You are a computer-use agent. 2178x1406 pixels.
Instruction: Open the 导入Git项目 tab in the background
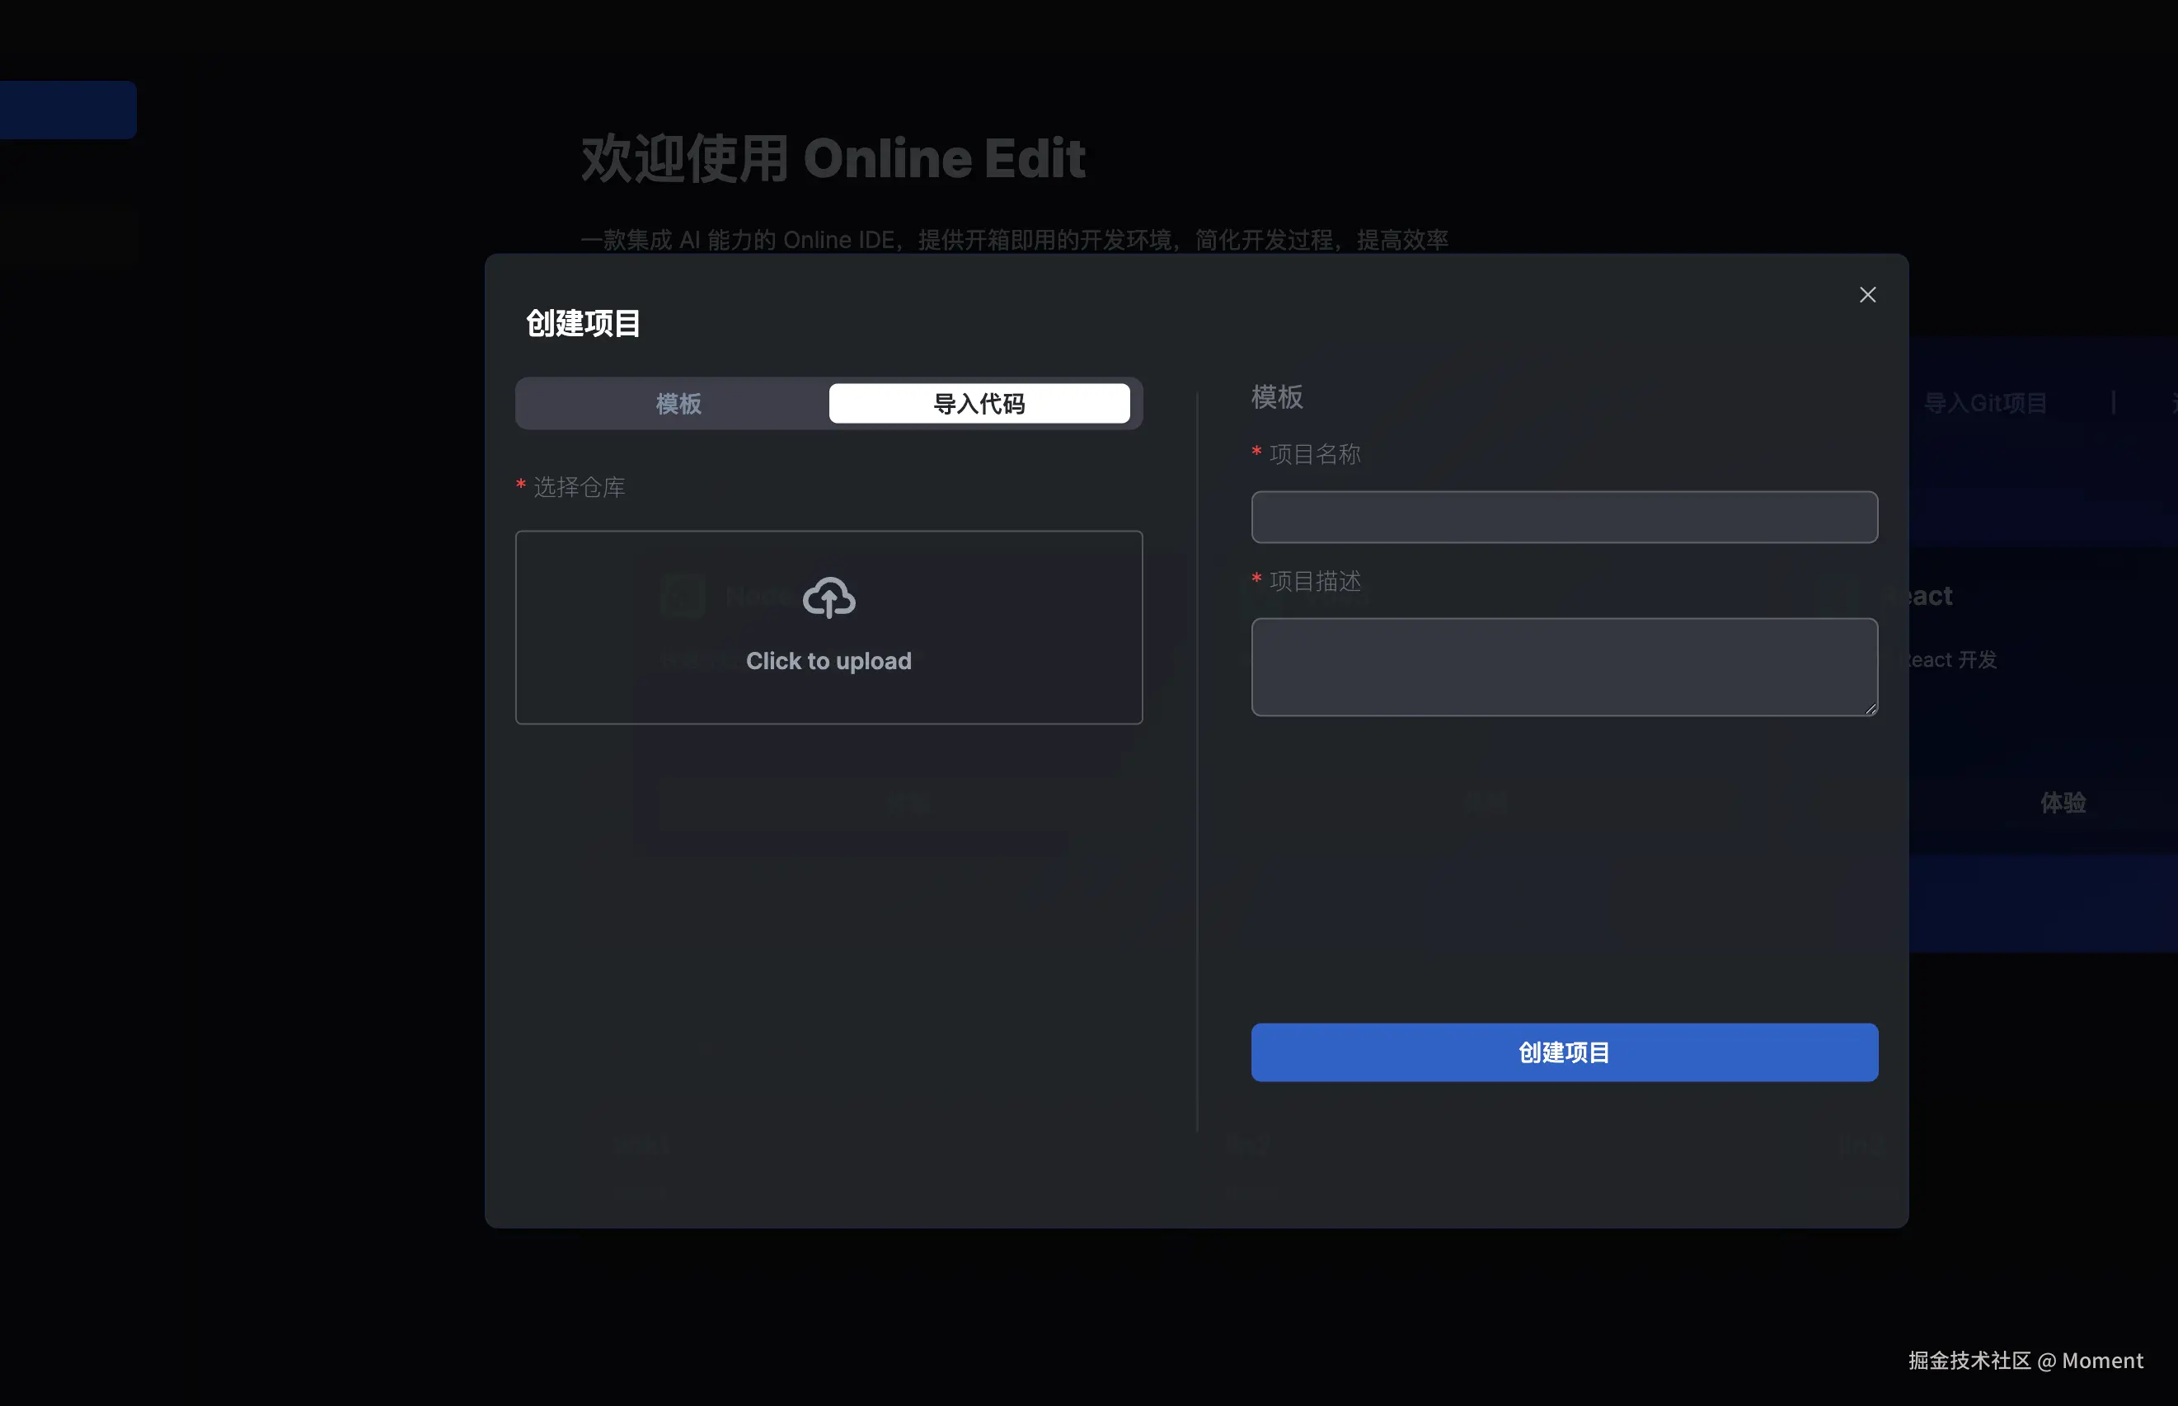[x=1985, y=401]
